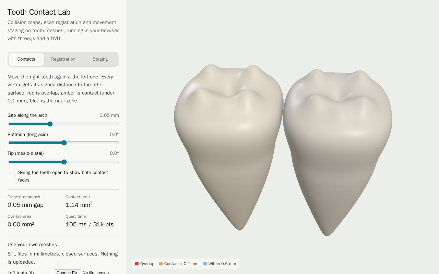Click the 0.00 mm² overlap area value
Screen dimensions: 439x274
click(x=21, y=224)
